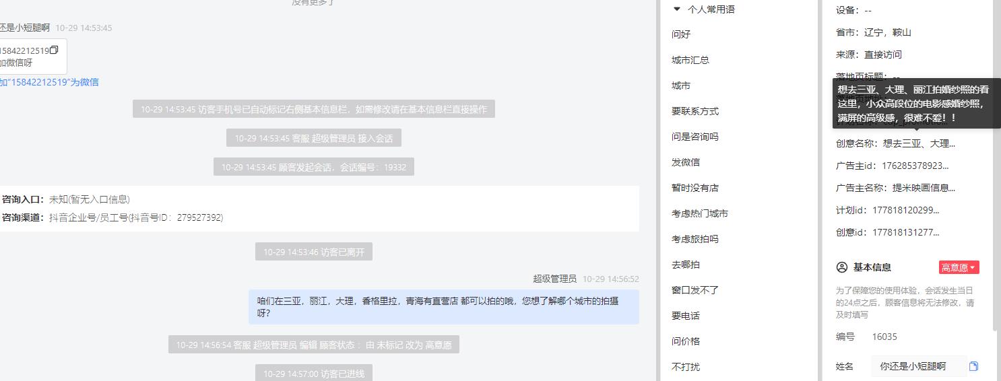Open the 高意愿 status dropdown
Screen dimensions: 1001x381
[x=959, y=267]
